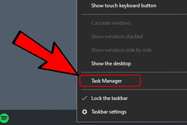Click the separator below Show touch keyboard button
The width and height of the screenshot is (187, 125).
[132, 14]
